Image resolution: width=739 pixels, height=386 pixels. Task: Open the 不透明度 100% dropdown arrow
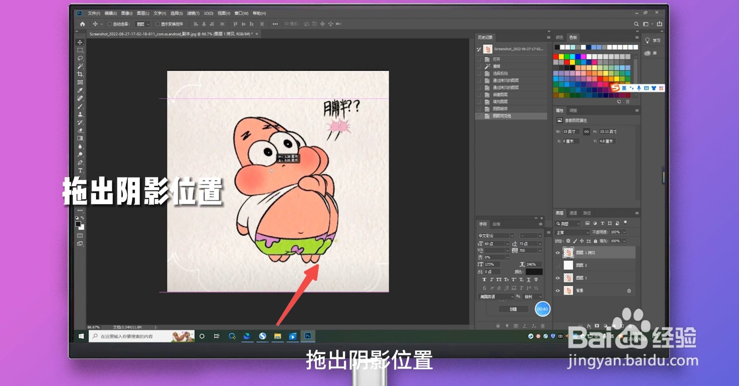click(x=624, y=233)
